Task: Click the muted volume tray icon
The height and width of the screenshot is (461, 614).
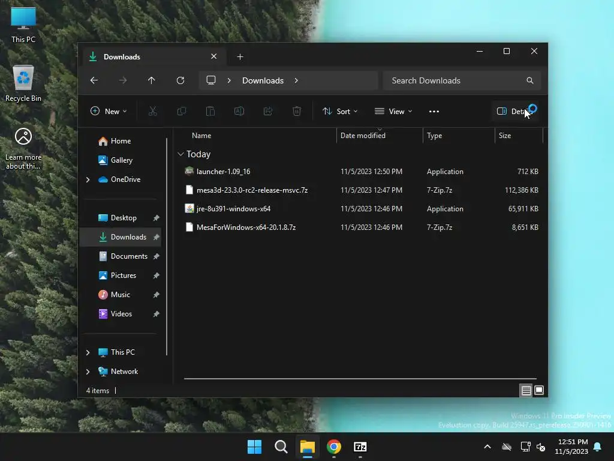Action: (541, 447)
